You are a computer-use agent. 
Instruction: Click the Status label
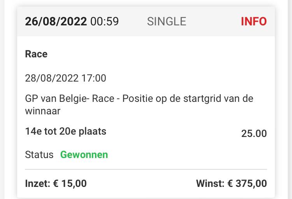point(39,155)
